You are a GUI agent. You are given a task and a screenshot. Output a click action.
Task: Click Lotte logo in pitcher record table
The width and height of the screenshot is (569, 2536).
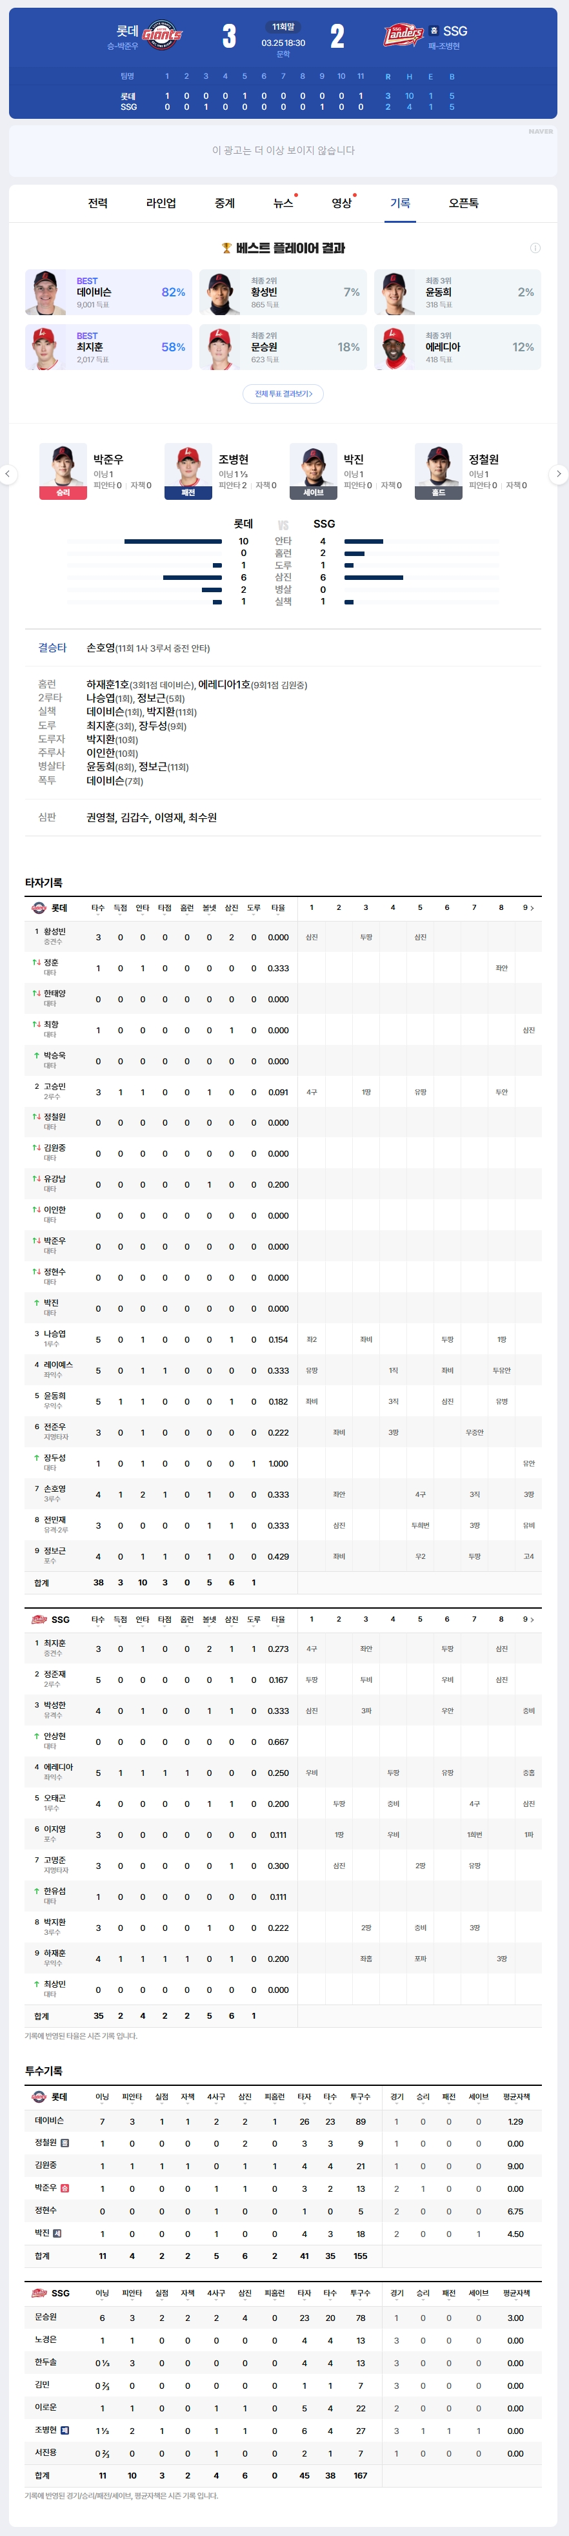pyautogui.click(x=38, y=2097)
